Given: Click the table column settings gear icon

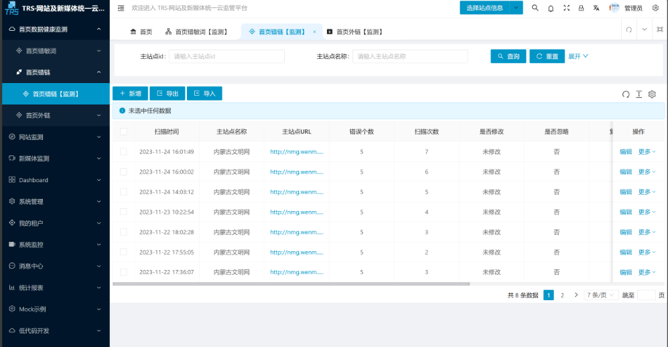Looking at the screenshot, I should click(651, 94).
